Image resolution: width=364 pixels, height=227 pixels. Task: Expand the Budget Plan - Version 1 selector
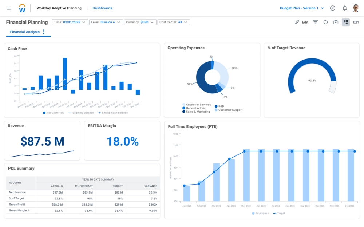pyautogui.click(x=302, y=8)
